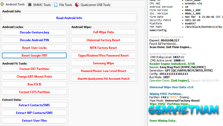This screenshot has width=223, height=126.
Task: Choose Format EXT Partition
Action: [34, 69]
